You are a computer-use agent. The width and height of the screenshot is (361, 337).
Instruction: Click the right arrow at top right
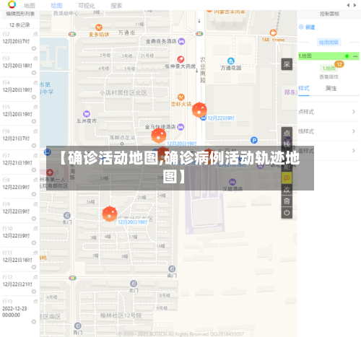click(x=355, y=5)
